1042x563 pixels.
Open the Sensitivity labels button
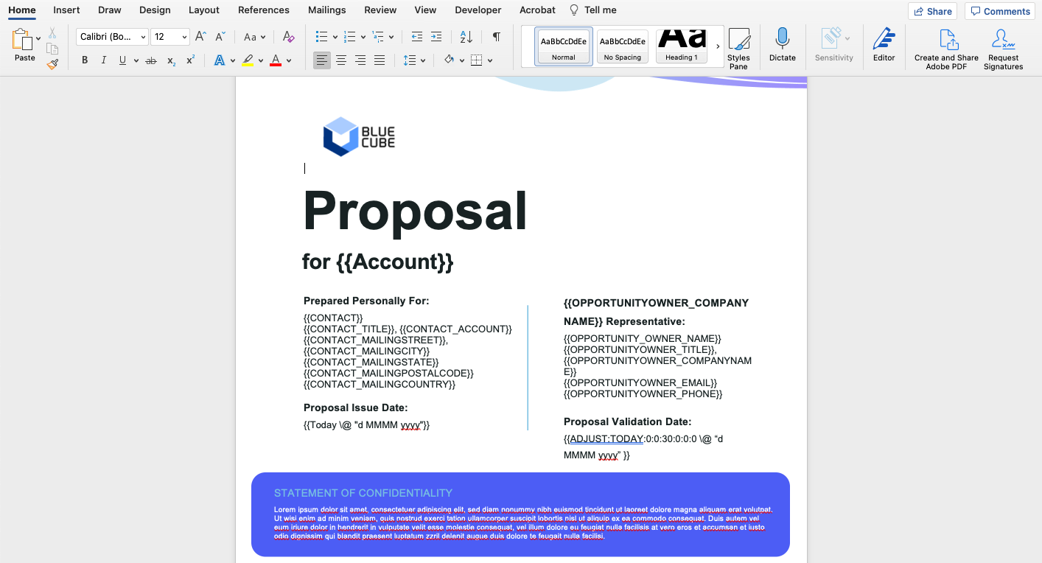click(x=833, y=45)
